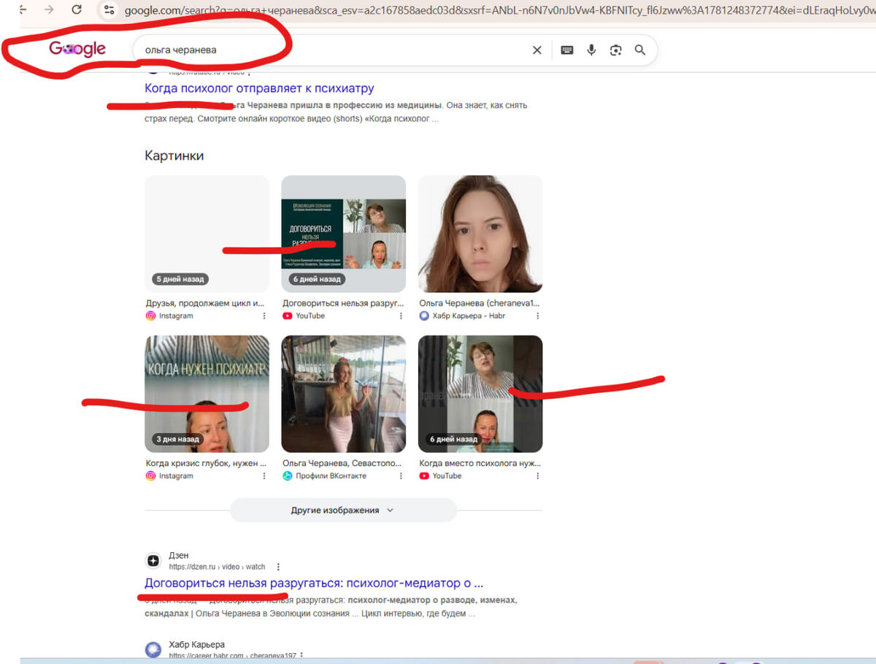This screenshot has width=876, height=664.
Task: Click the 3 дня назад badge
Action: (177, 439)
